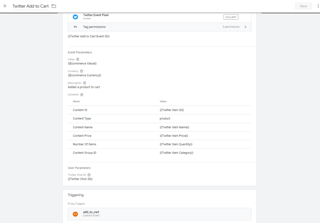This screenshot has height=223, width=320.
Task: Click the folder icon beside tag name
Action: click(x=54, y=6)
